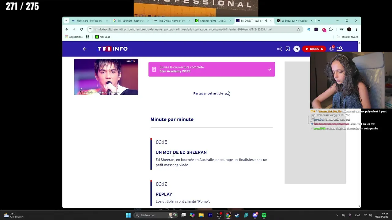Screen dimensions: 392x220
Task: Open Task View on the taskbar
Action: coord(183,215)
